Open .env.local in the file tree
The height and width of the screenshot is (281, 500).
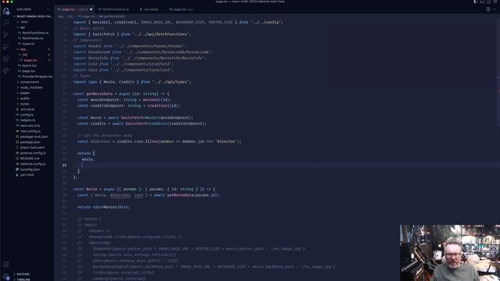(x=27, y=109)
